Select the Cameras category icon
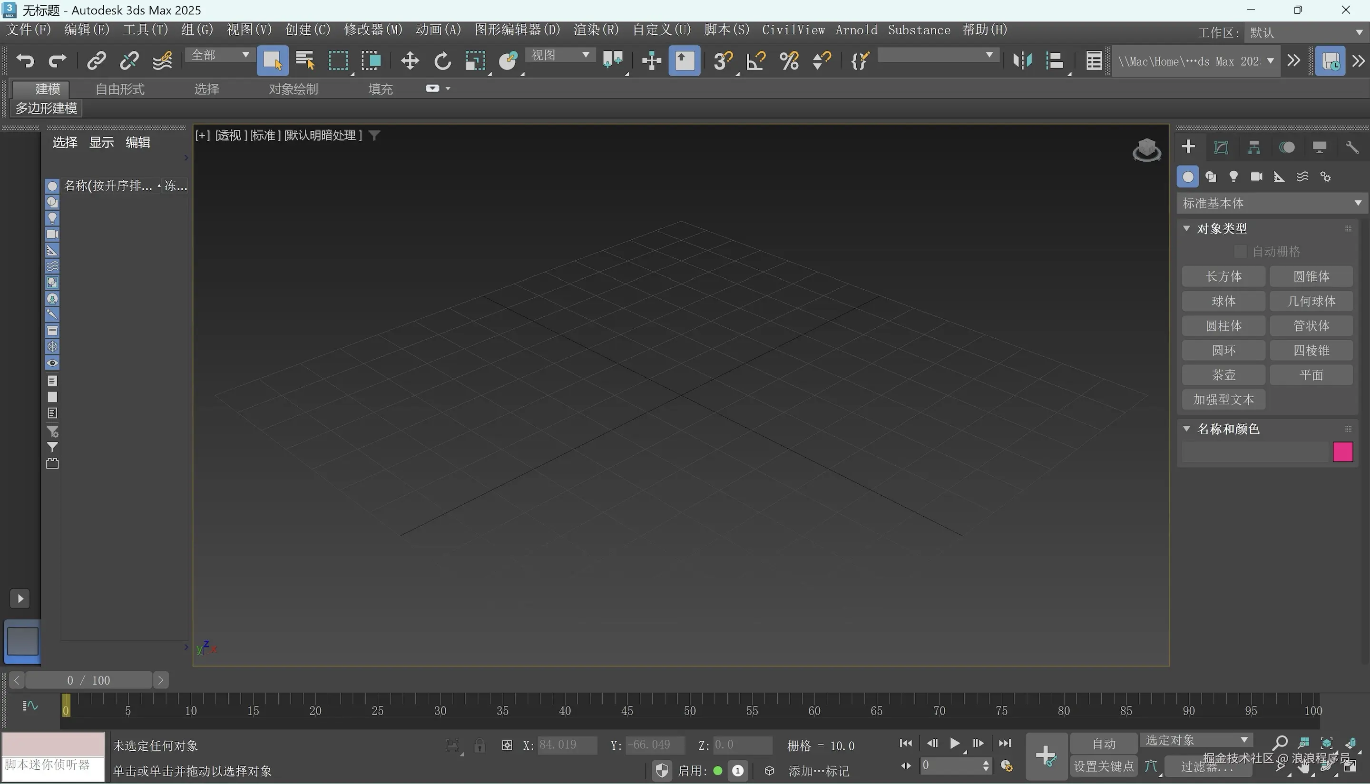The image size is (1370, 784). [1257, 176]
